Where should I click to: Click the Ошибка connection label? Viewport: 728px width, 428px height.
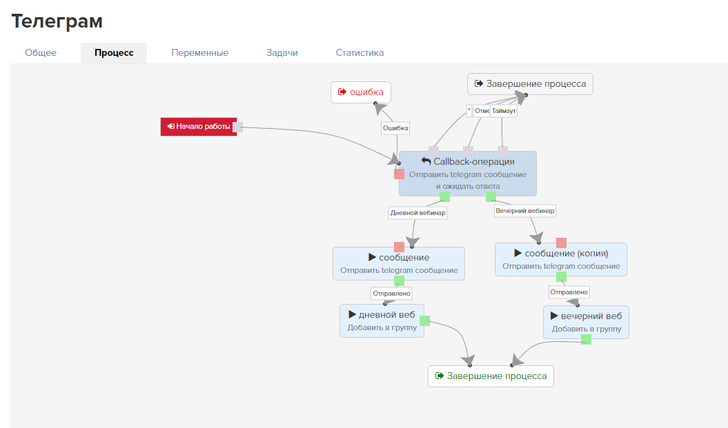coord(395,128)
